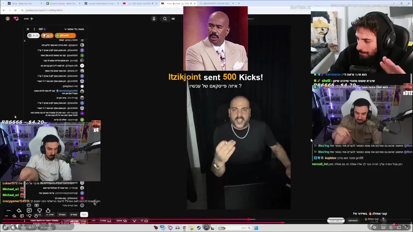Viewport: 413px width, 232px height.
Task: Toggle subtitles captions icon in player
Action: (x=384, y=227)
